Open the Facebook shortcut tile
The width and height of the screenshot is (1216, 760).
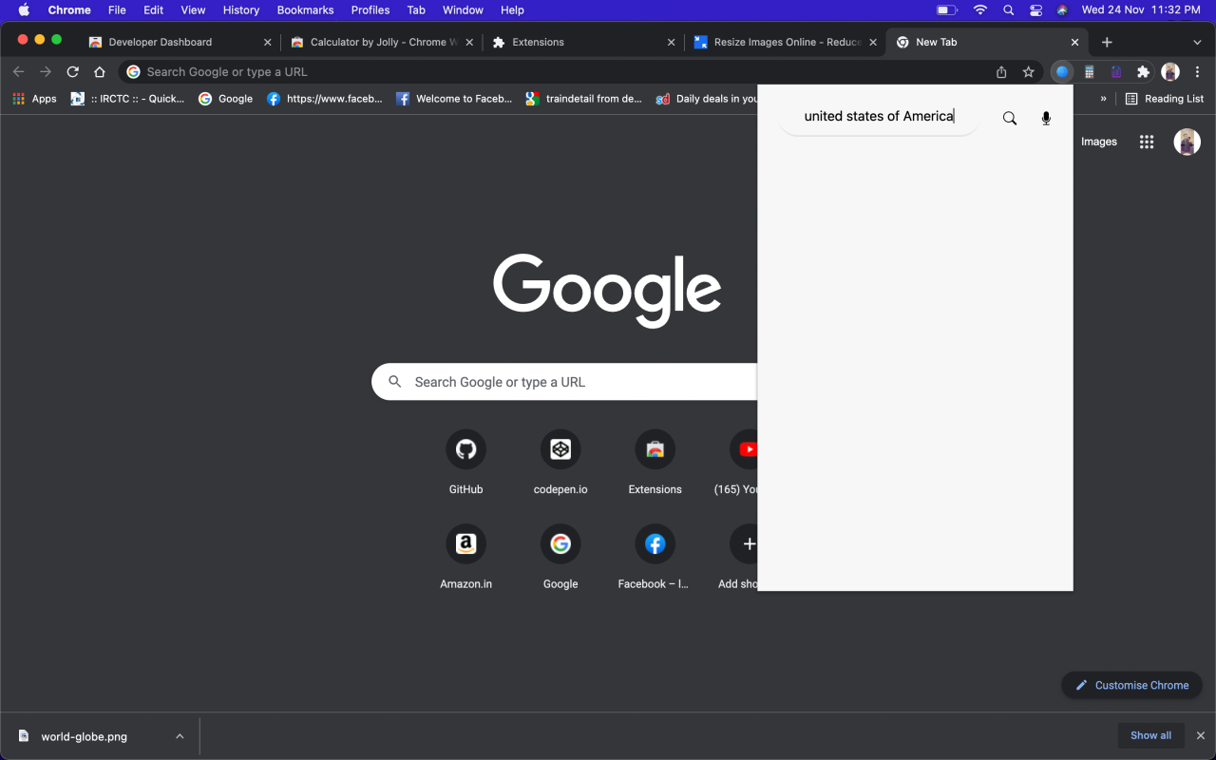coord(655,558)
